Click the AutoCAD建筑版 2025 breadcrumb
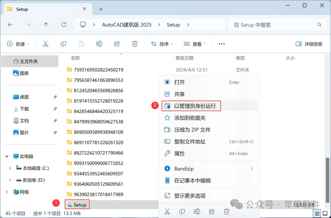The width and height of the screenshot is (331, 218). (x=127, y=25)
